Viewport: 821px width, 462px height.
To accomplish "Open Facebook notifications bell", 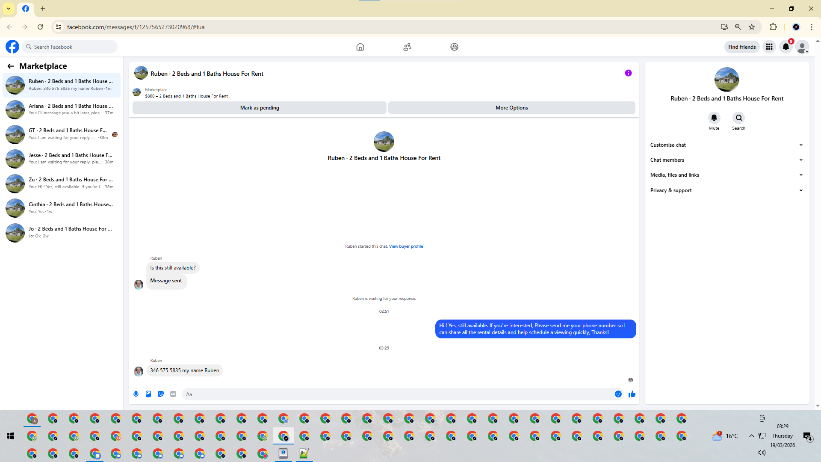I will (x=786, y=47).
